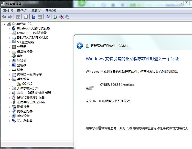Click the 'CYBER 3DSSE Interface' device name
192x149 pixels.
[117, 84]
